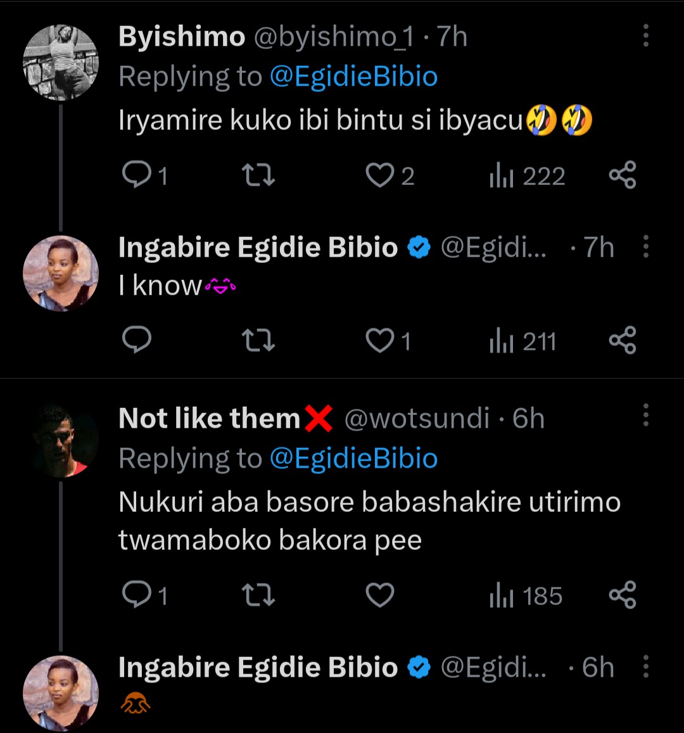Reply to wotsundi's tweet
This screenshot has width=684, height=733.
point(137,596)
